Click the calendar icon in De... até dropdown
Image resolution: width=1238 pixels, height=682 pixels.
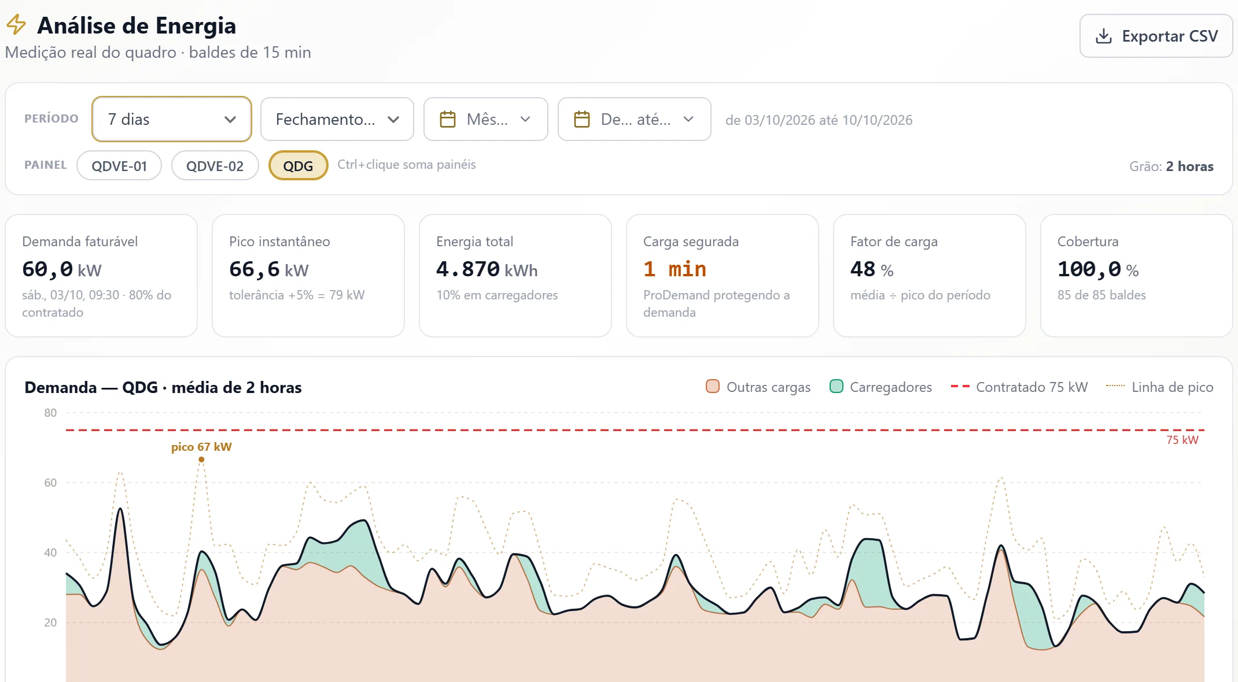(582, 119)
